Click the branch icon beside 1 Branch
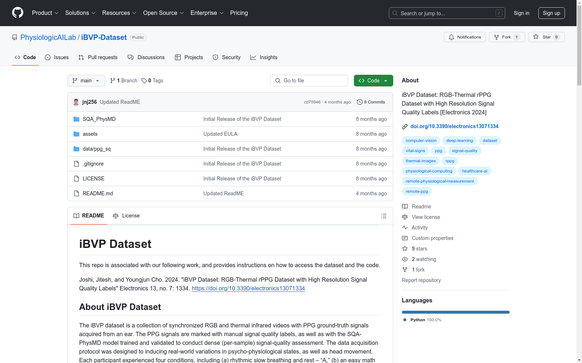The image size is (582, 363). tap(113, 81)
